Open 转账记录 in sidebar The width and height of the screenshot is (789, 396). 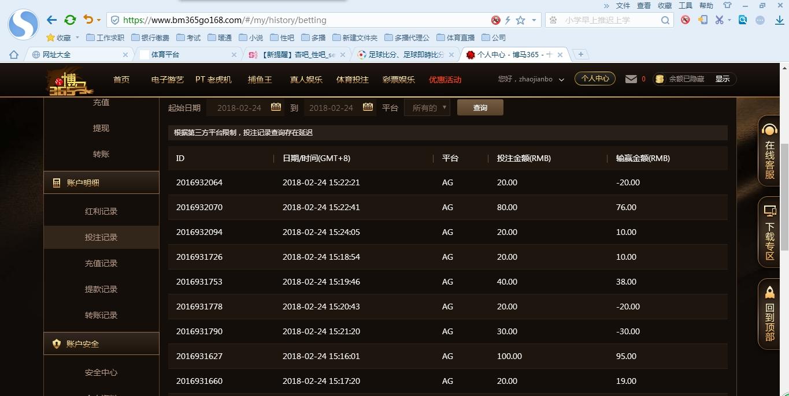(101, 315)
